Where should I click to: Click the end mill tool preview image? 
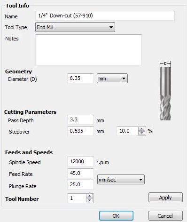[x=165, y=91]
